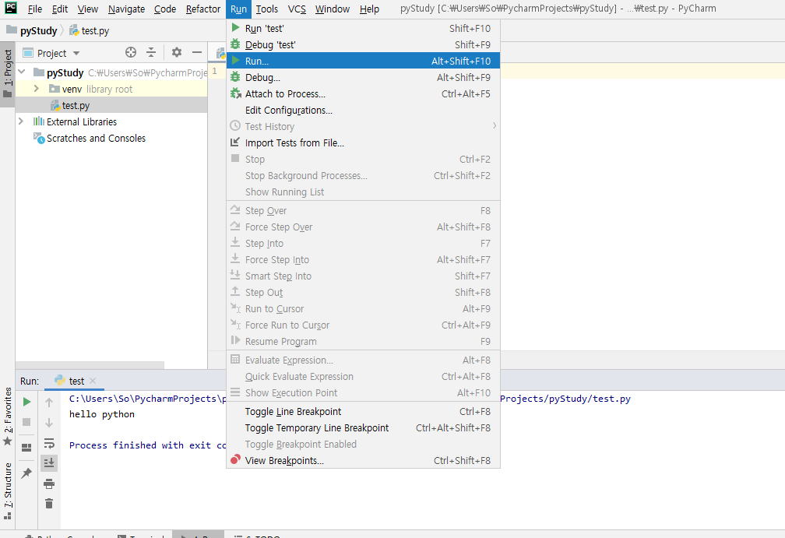Open the Refactor menu
The width and height of the screenshot is (785, 538).
[x=202, y=9]
